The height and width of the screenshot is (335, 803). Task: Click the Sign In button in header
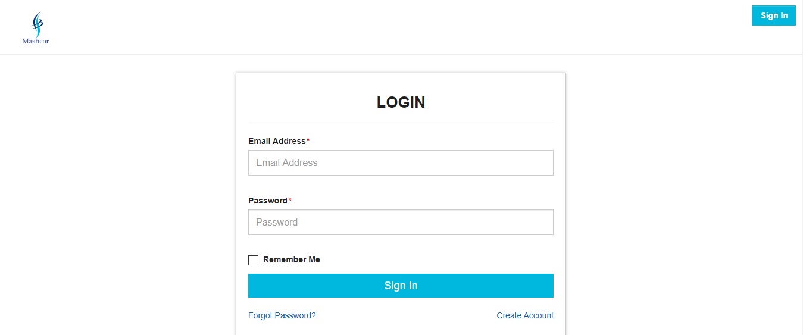pyautogui.click(x=774, y=15)
